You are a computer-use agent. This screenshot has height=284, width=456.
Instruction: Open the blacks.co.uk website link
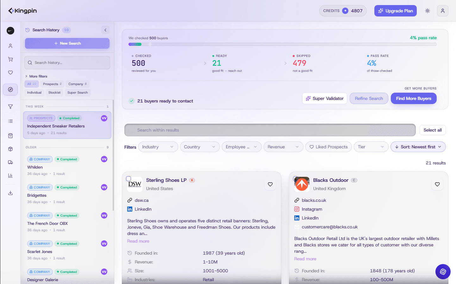[314, 200]
